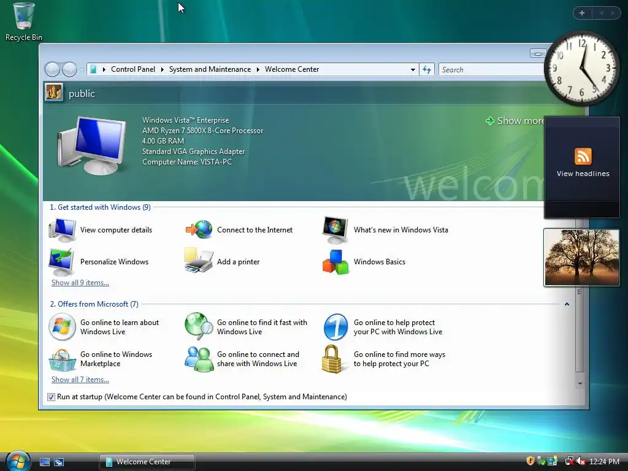Open the Windows Sidebar tray icon
Viewport: 628px width, 471px height.
(x=553, y=461)
